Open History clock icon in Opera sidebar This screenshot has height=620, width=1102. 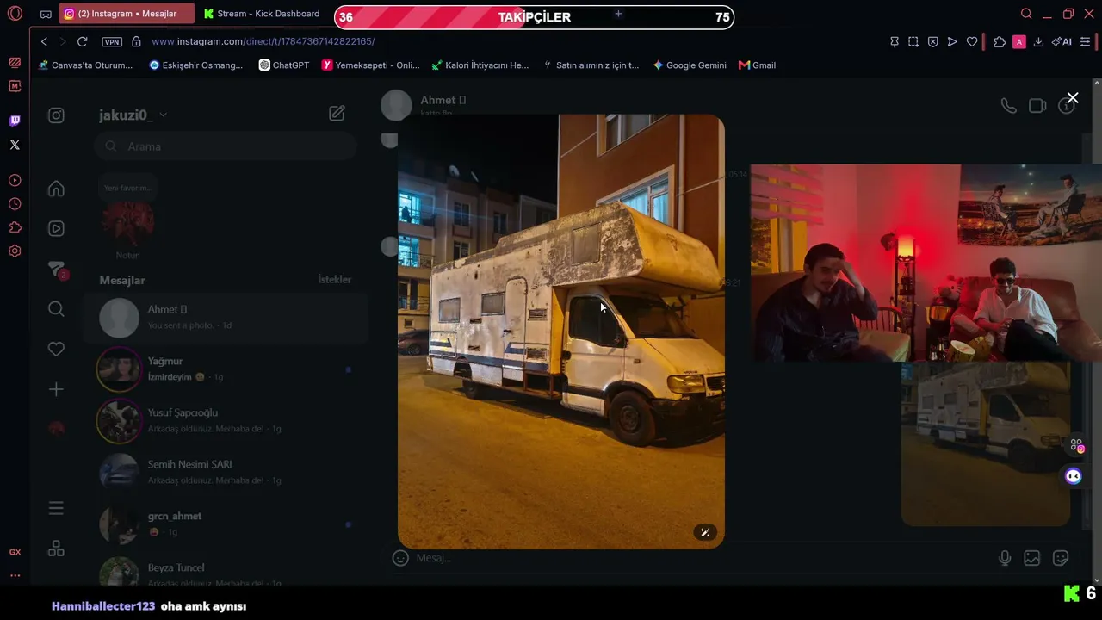pos(15,204)
